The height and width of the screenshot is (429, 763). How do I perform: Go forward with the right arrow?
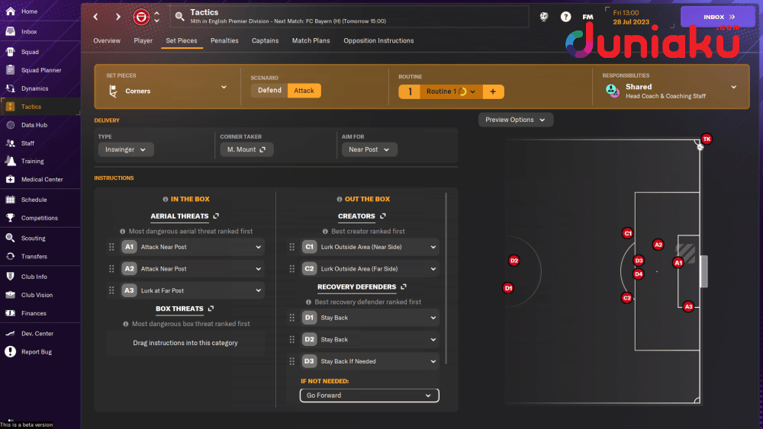click(x=118, y=17)
